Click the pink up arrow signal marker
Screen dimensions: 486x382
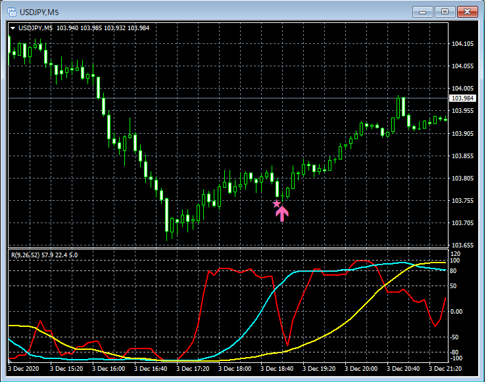pyautogui.click(x=282, y=213)
